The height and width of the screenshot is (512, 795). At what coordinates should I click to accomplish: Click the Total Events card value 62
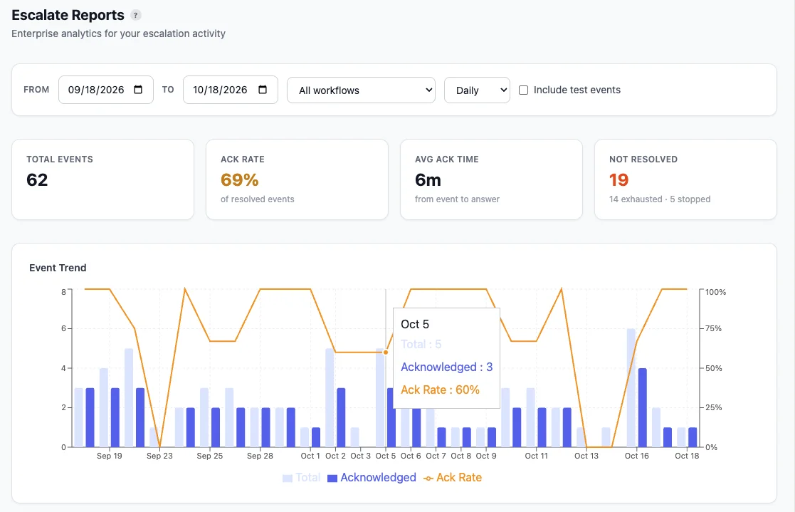pos(37,179)
